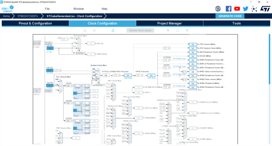Zoom in on the clock diagram

pyautogui.click(x=168, y=31)
